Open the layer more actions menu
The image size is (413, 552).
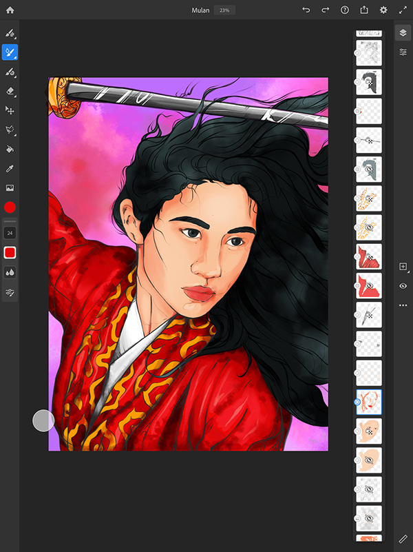coord(403,305)
